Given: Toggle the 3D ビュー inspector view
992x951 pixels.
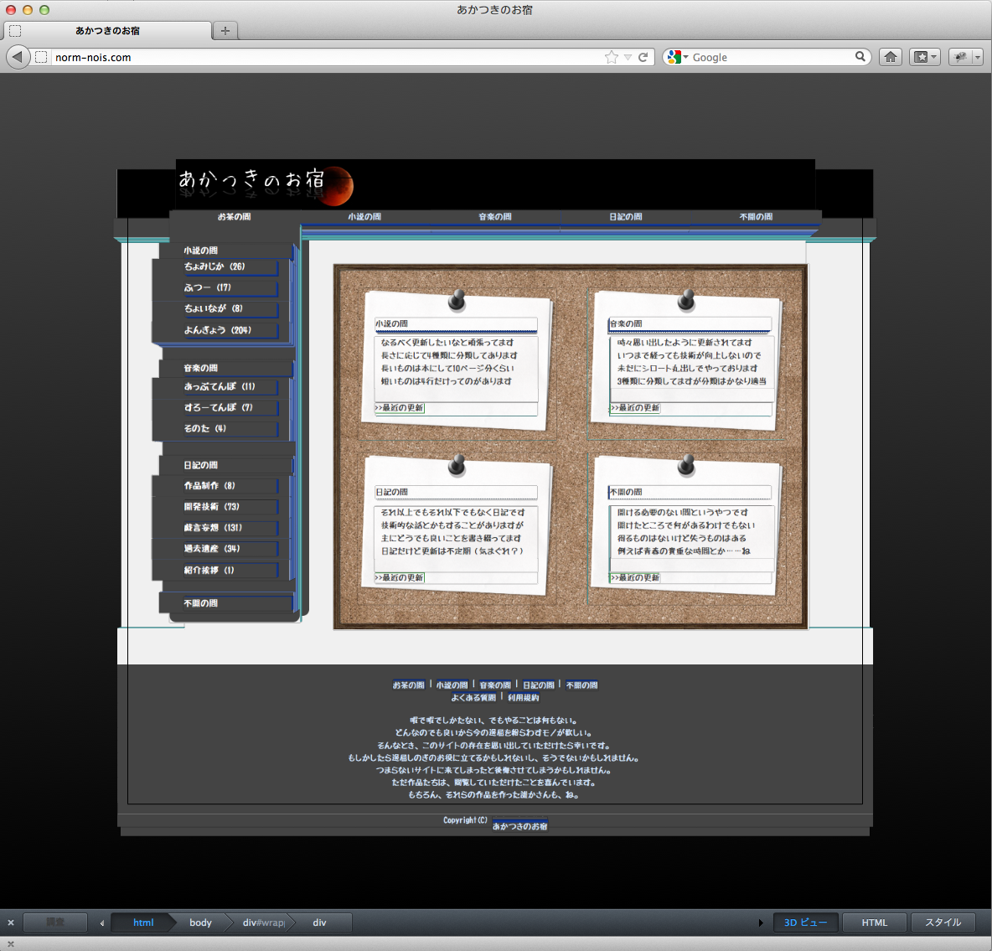Looking at the screenshot, I should click(805, 923).
